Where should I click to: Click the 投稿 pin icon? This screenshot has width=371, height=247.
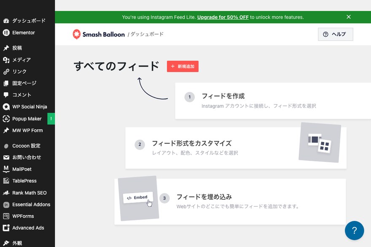tap(6, 48)
